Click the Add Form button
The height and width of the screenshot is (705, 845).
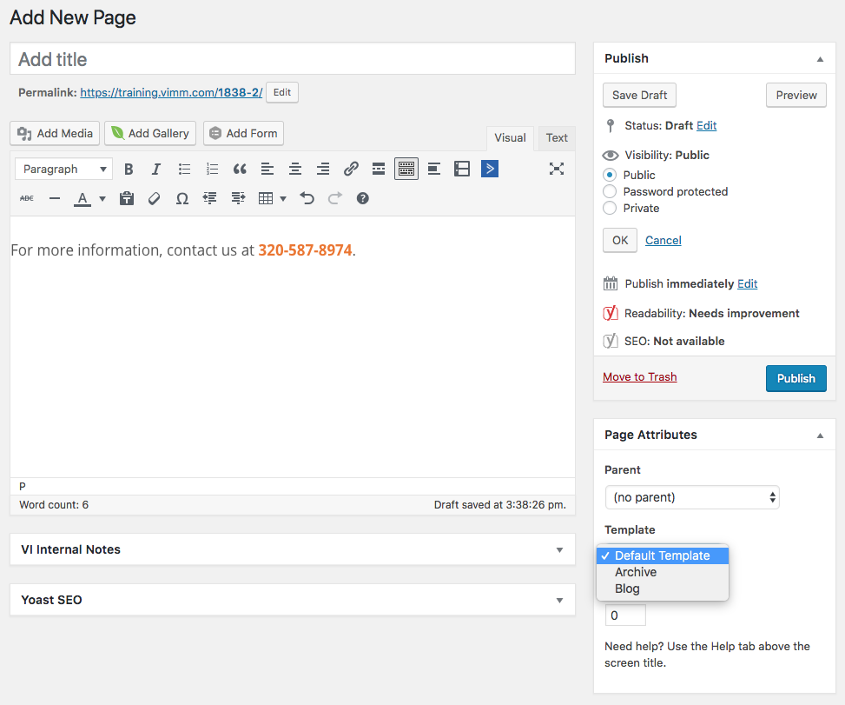tap(243, 133)
